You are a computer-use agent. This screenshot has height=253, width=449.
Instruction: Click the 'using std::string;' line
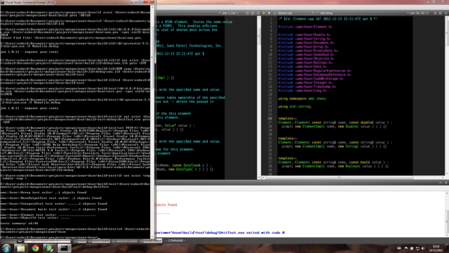click(x=295, y=106)
